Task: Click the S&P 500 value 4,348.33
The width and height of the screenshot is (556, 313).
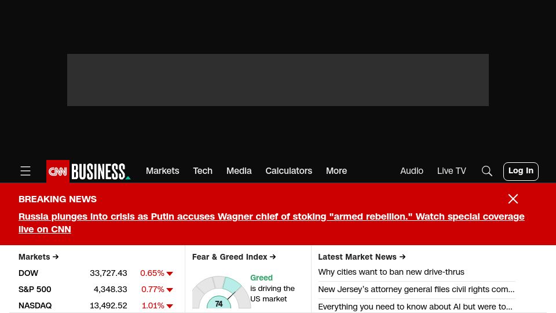Action: tap(110, 289)
